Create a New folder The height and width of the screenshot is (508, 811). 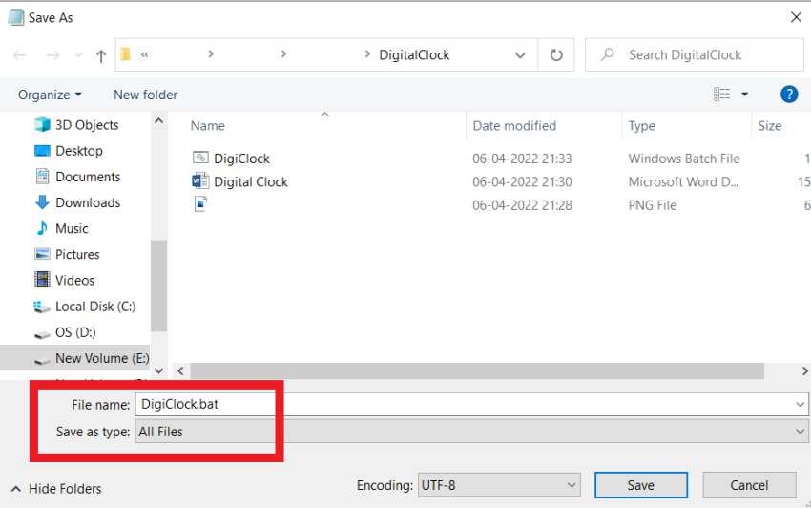145,95
